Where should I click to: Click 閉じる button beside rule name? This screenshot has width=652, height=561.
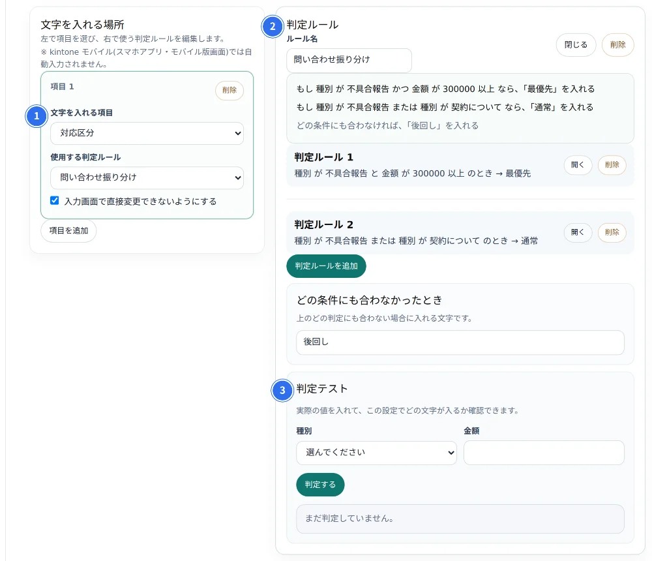click(576, 44)
